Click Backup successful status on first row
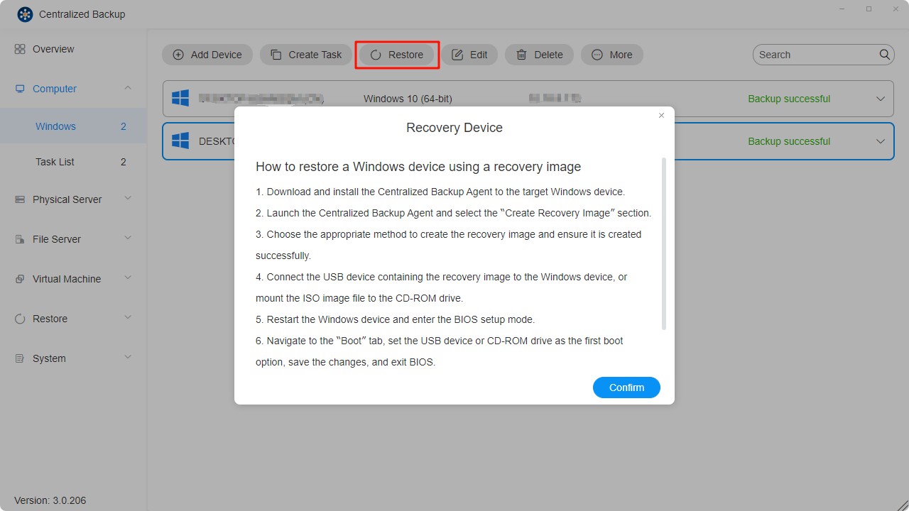This screenshot has width=909, height=511. (789, 99)
